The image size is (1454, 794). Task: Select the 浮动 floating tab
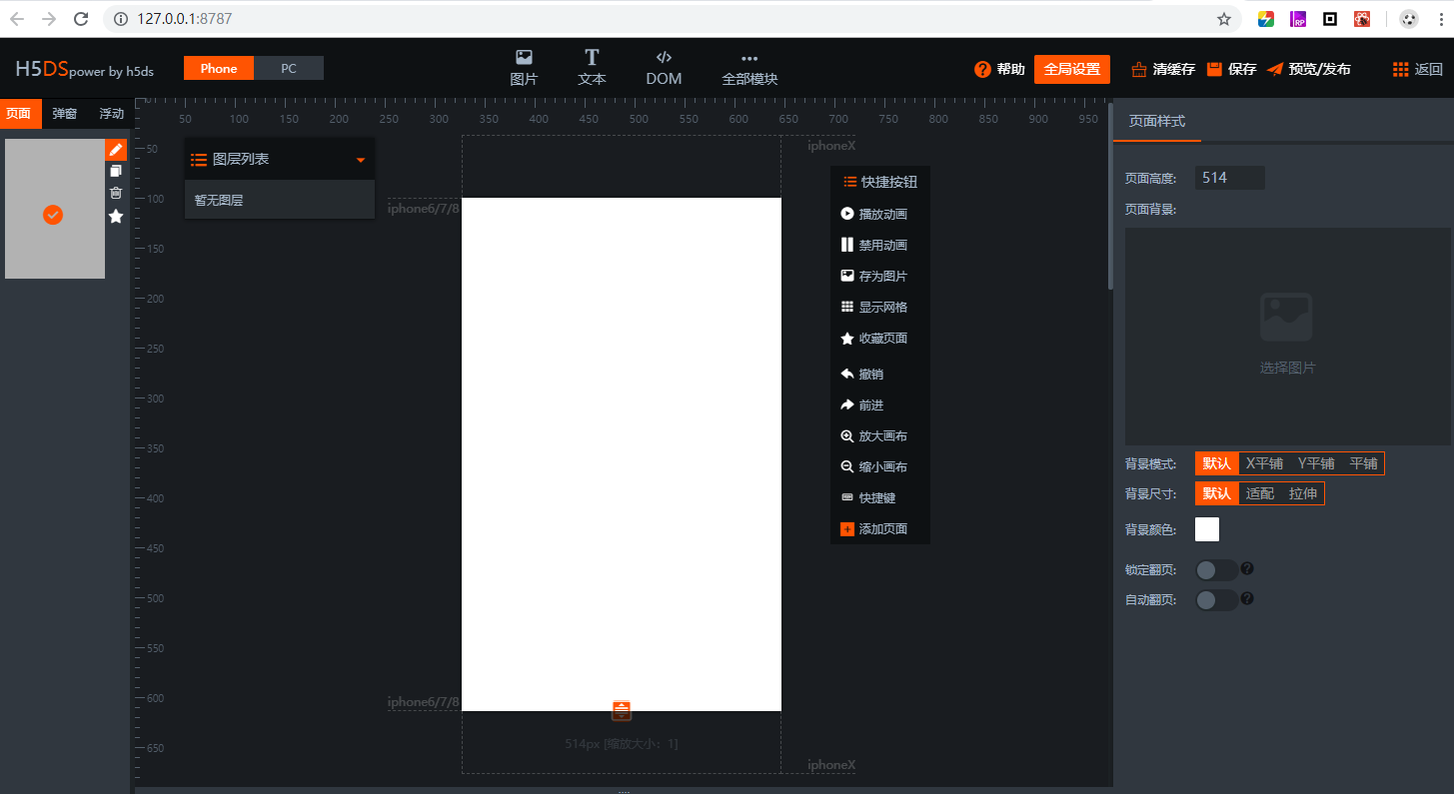coord(111,113)
